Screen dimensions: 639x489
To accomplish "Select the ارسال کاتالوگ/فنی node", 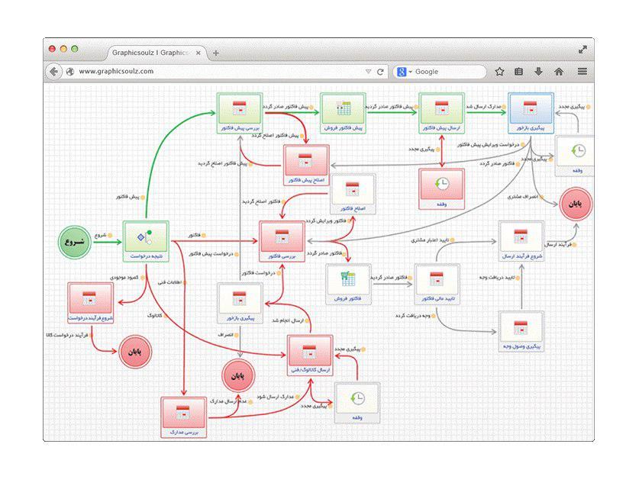I will coord(310,355).
